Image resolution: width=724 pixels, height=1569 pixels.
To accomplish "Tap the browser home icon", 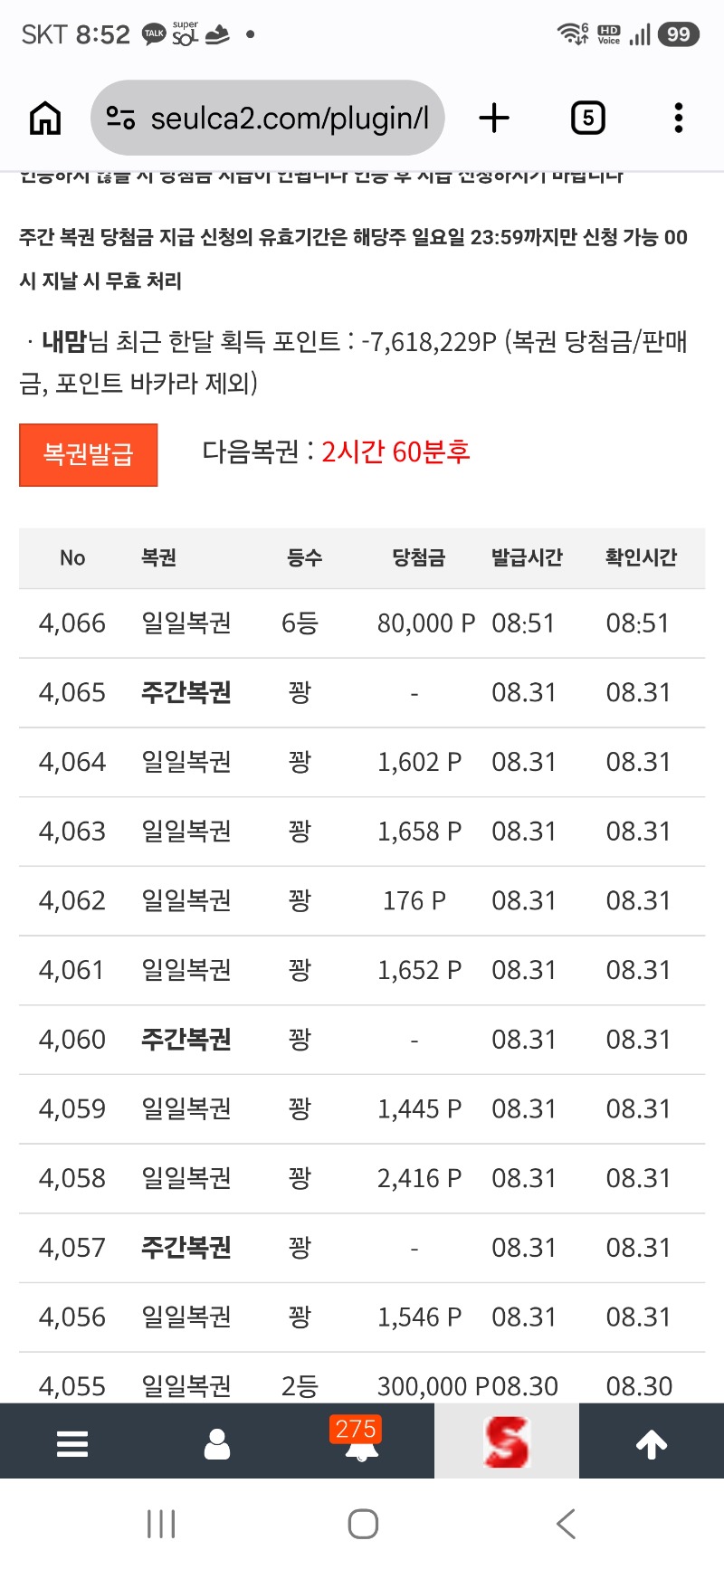I will (x=45, y=118).
